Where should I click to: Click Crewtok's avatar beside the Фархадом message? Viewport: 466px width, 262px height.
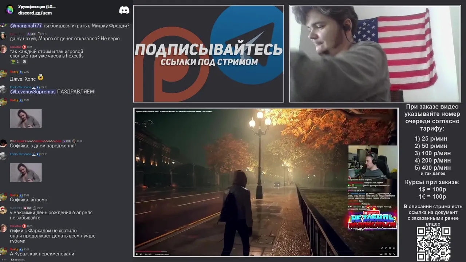pyautogui.click(x=3, y=228)
